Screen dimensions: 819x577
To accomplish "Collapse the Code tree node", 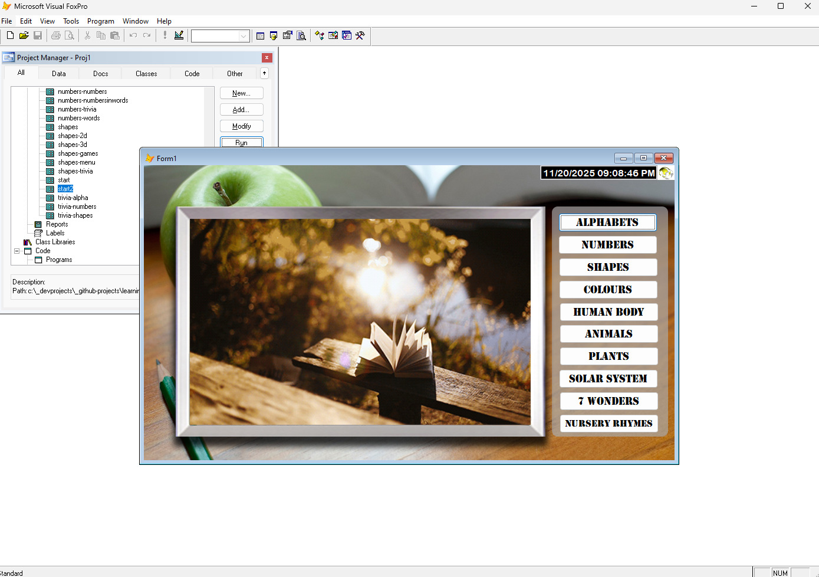I will (x=17, y=251).
